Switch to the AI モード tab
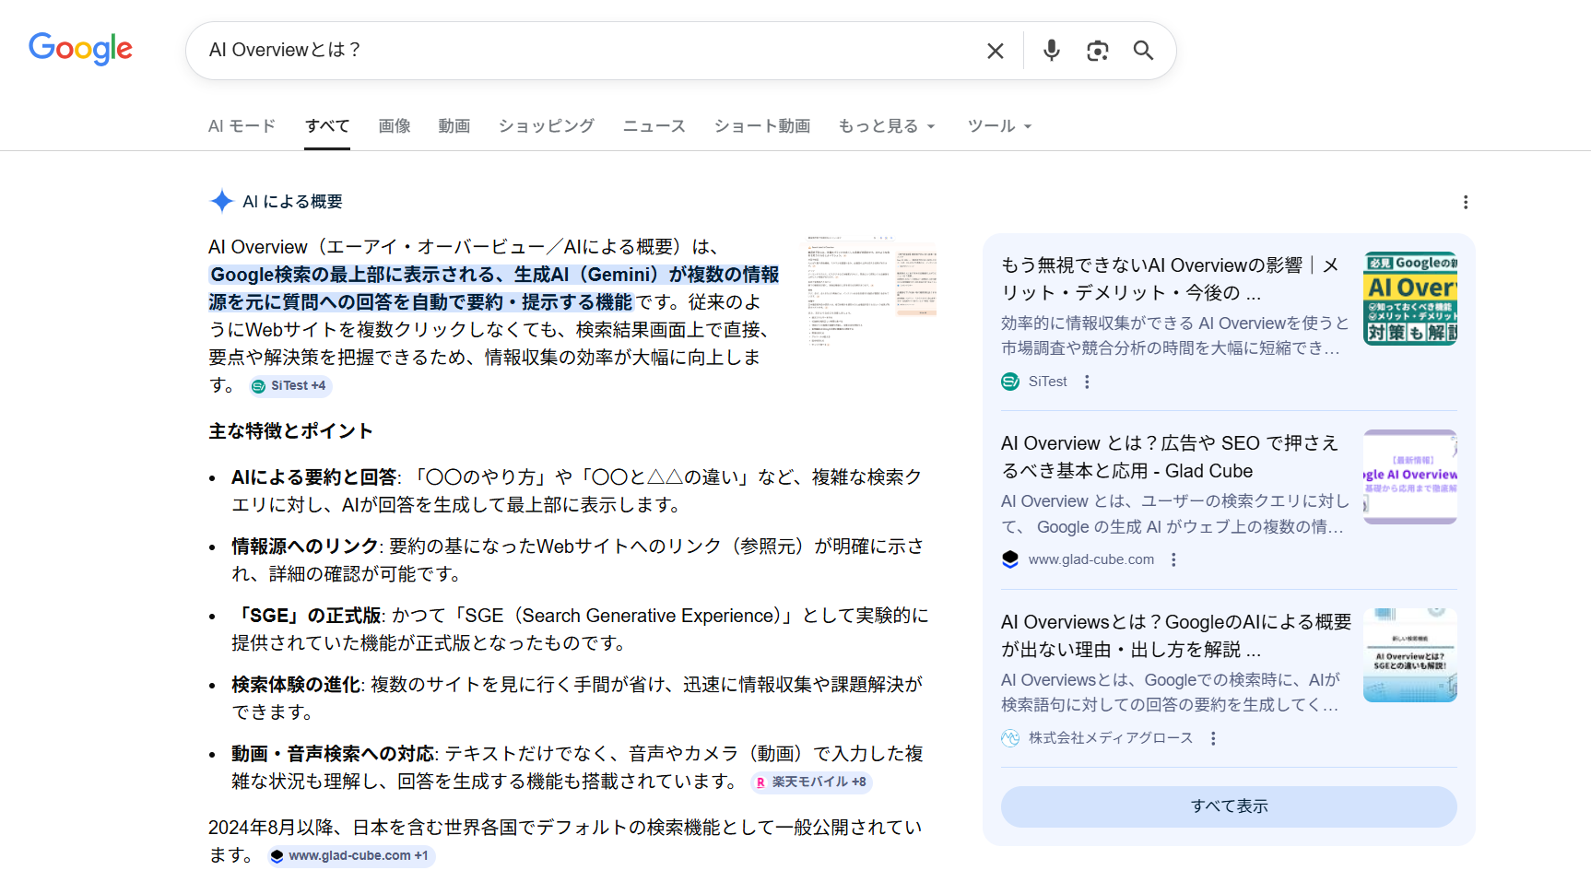 pos(242,126)
